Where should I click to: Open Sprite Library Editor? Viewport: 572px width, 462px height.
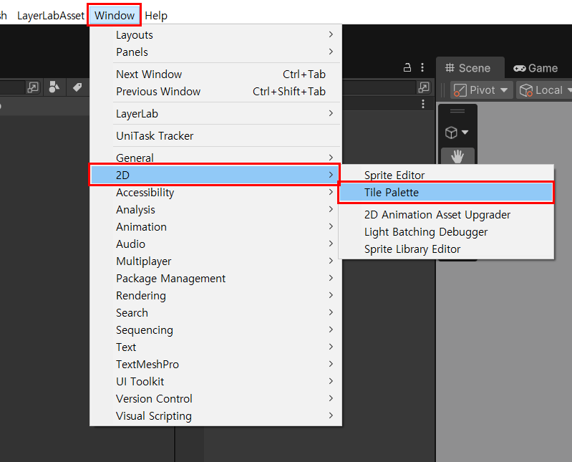coord(446,249)
